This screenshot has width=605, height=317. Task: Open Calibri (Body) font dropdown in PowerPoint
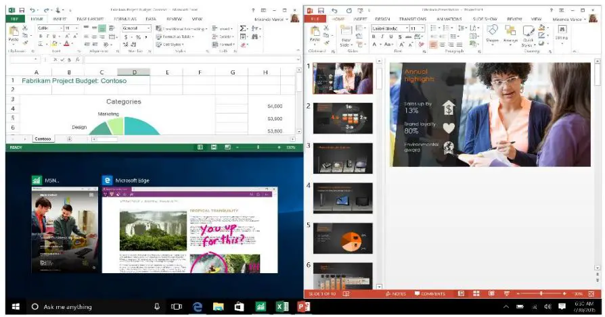click(x=407, y=28)
